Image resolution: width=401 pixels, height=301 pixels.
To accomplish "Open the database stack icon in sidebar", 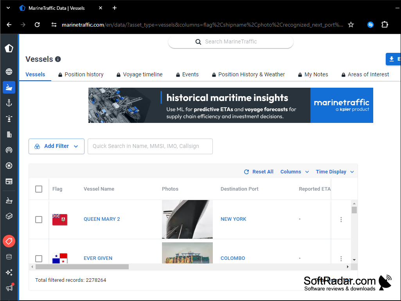I will click(x=9, y=257).
